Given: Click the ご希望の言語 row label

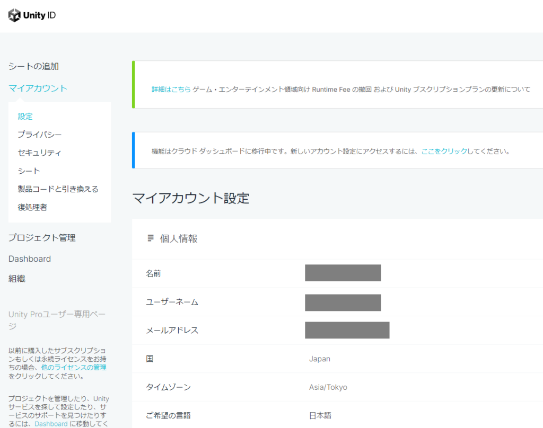Looking at the screenshot, I should (x=168, y=415).
